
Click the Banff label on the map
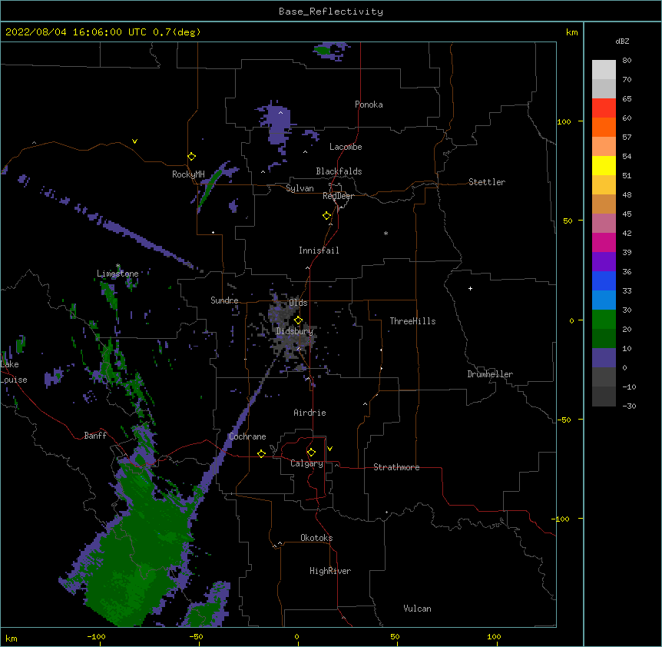pyautogui.click(x=95, y=436)
